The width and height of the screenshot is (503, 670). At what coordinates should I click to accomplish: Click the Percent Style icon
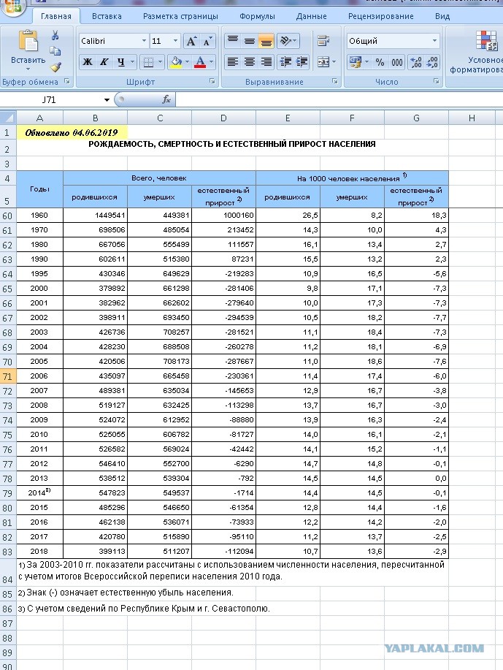(380, 62)
